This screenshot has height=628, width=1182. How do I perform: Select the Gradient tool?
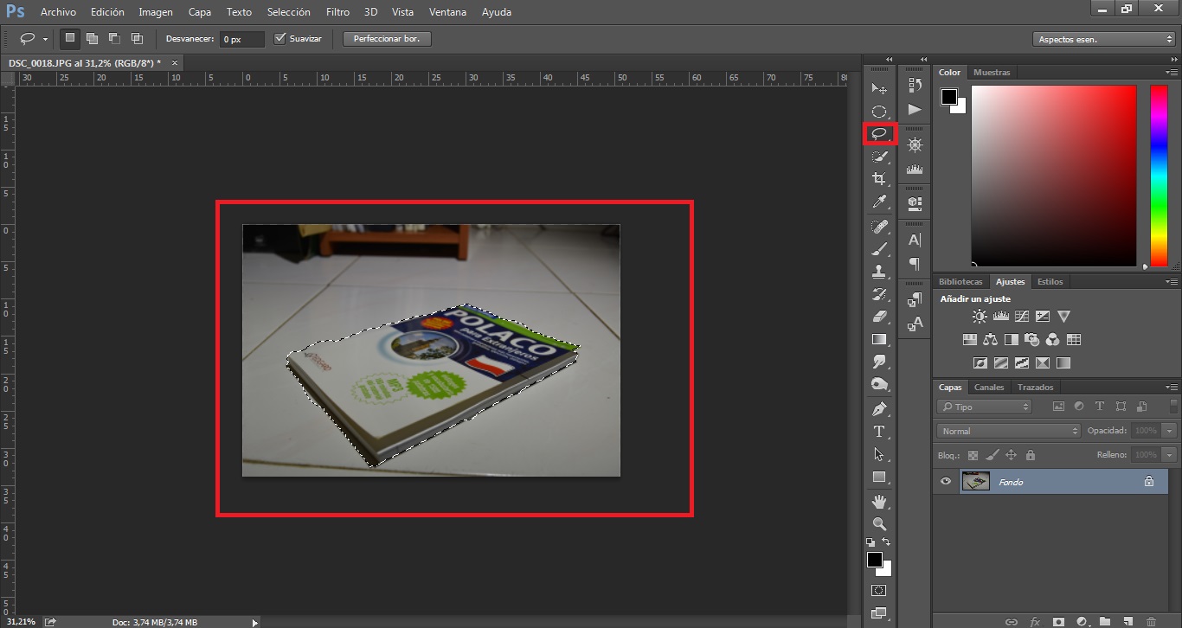(x=879, y=339)
